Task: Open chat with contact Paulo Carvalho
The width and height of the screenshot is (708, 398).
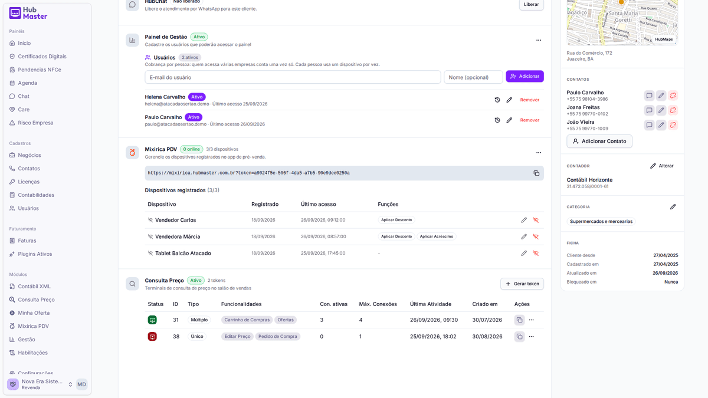Action: (x=649, y=96)
